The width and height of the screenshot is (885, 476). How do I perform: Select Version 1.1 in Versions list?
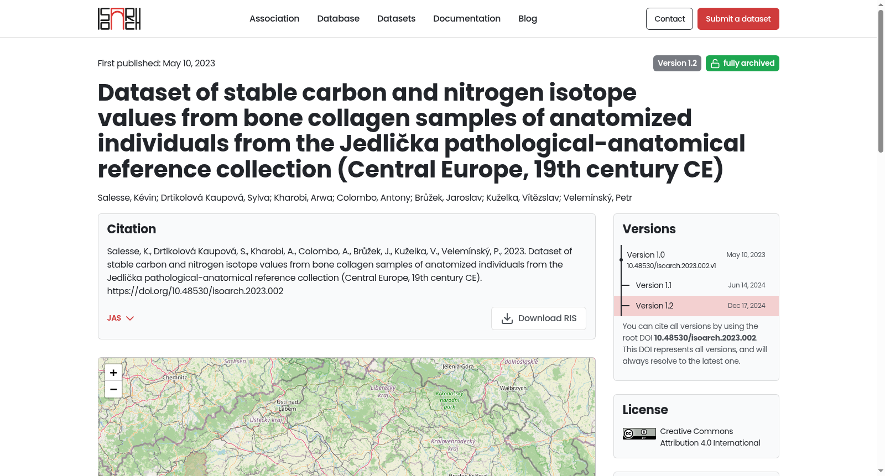tap(696, 285)
